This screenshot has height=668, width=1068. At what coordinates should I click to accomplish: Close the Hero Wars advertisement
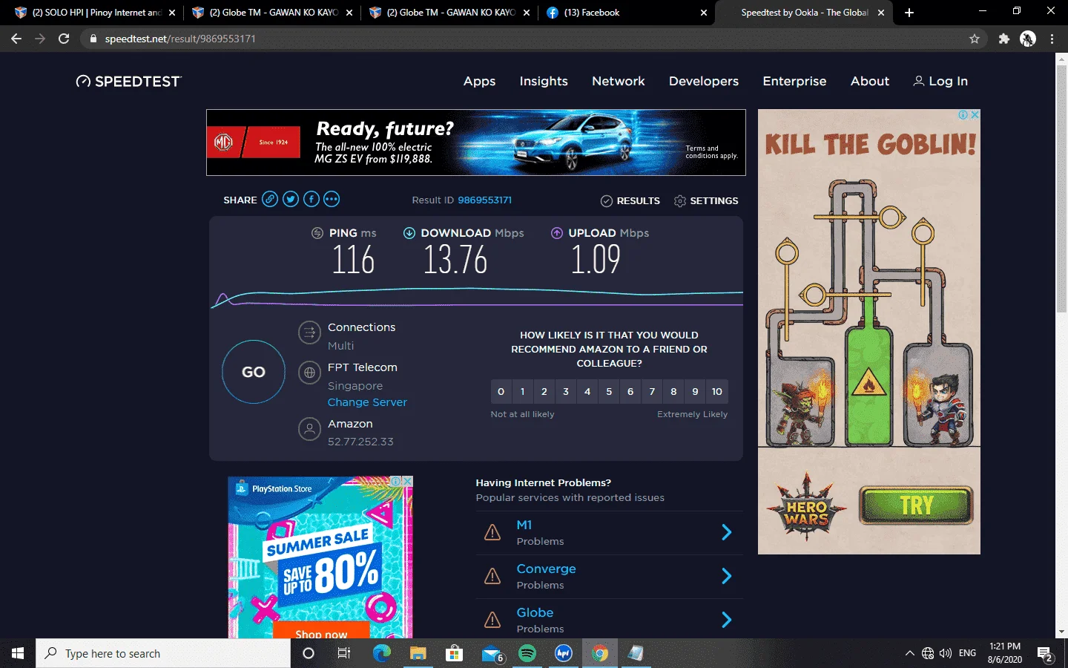pyautogui.click(x=975, y=115)
